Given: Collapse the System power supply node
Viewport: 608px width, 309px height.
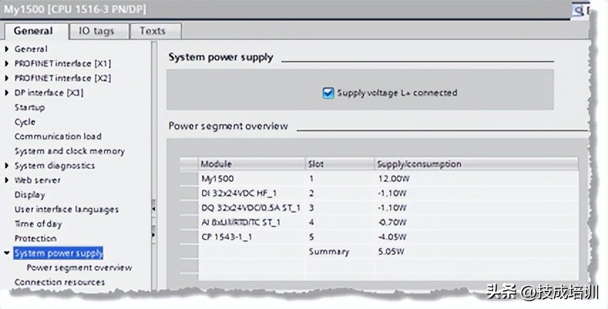Looking at the screenshot, I should 7,253.
